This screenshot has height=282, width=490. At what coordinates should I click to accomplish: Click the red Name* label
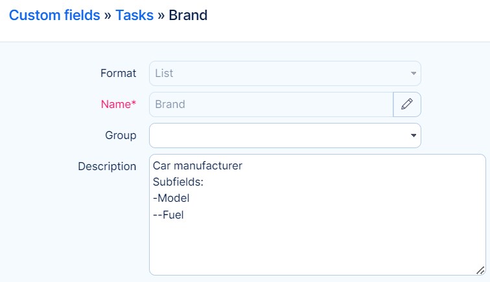[x=119, y=104]
